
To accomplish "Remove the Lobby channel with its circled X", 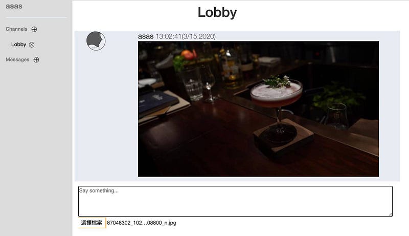I will tap(32, 45).
